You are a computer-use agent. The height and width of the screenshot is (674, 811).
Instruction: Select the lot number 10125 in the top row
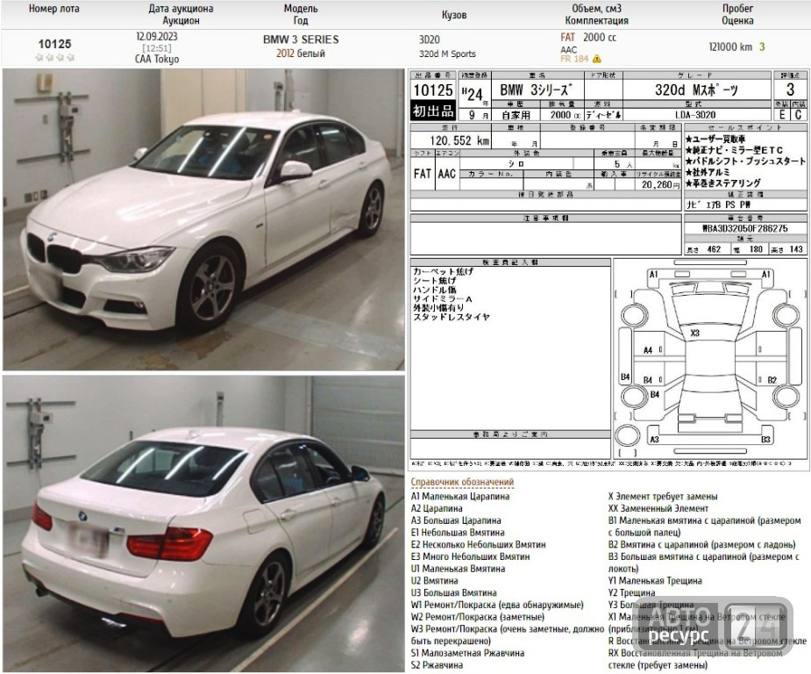click(55, 44)
